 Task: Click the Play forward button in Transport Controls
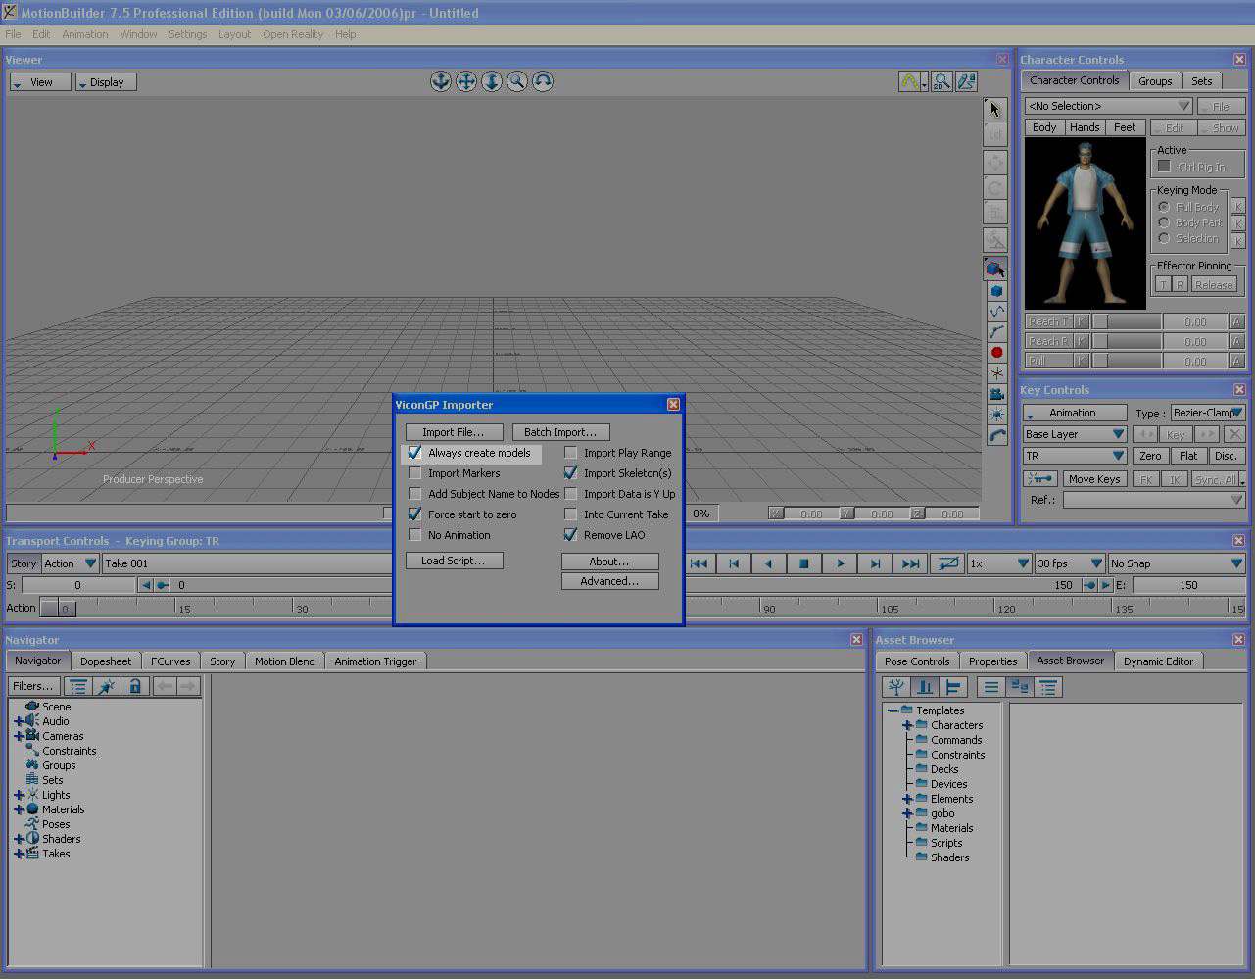tap(840, 563)
